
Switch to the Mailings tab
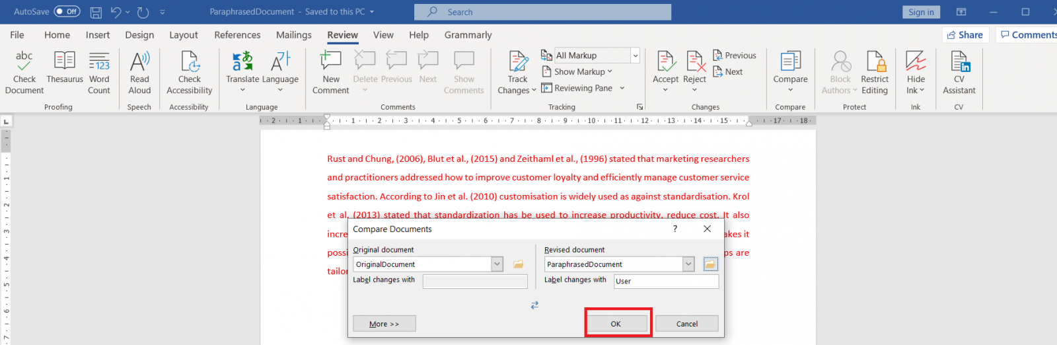pos(294,35)
